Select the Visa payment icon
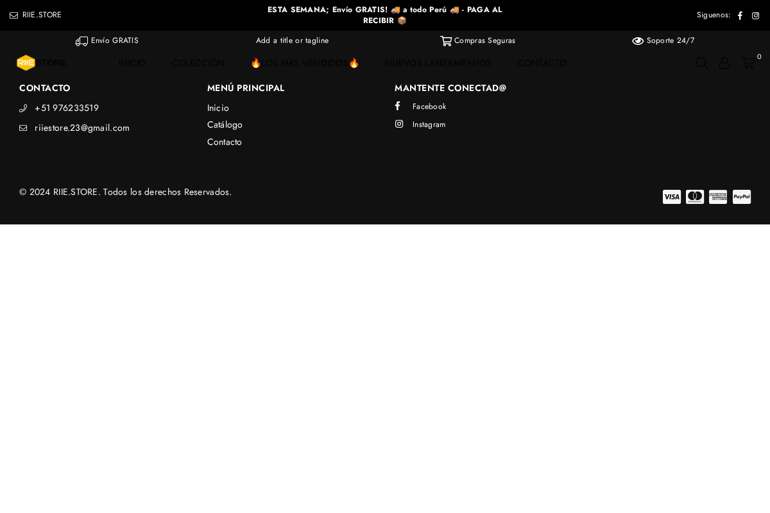 (671, 197)
